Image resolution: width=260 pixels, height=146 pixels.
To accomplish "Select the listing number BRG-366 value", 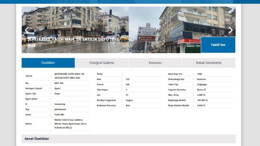I will (x=59, y=83).
